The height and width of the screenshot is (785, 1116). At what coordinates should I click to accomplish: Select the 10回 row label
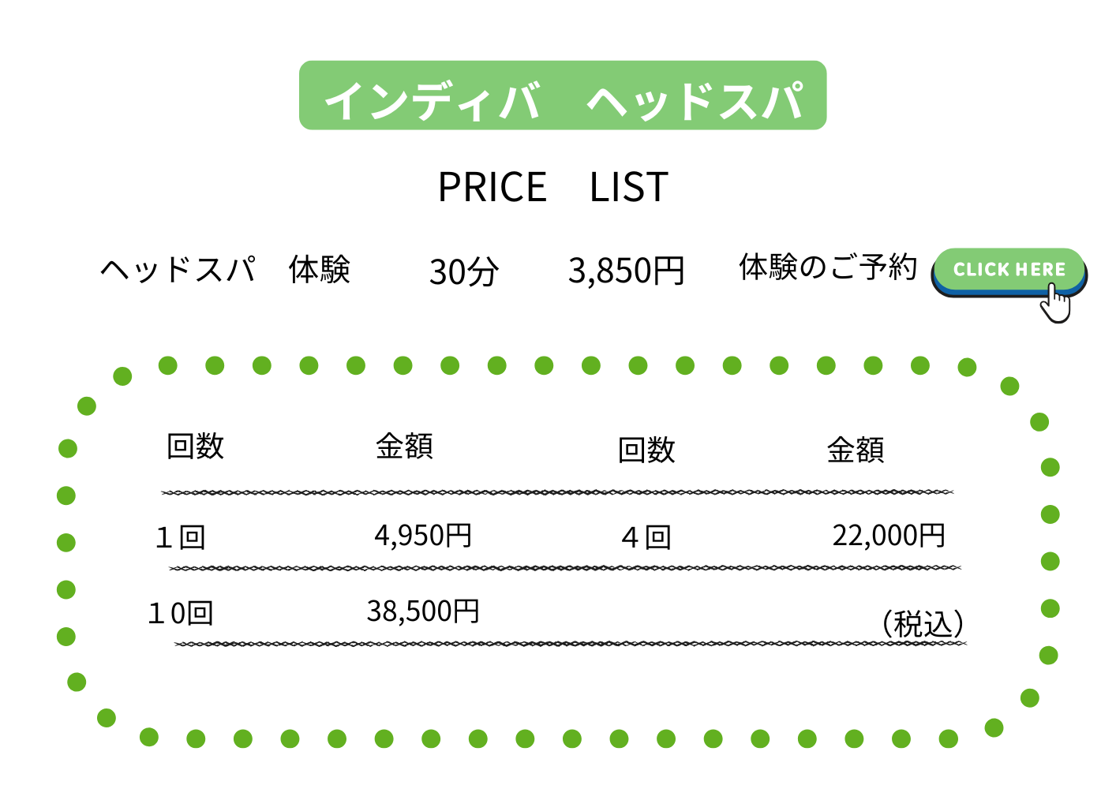coord(181,613)
